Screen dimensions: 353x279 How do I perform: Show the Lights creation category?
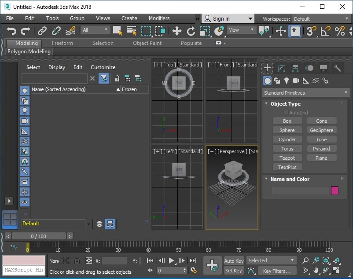(287, 81)
